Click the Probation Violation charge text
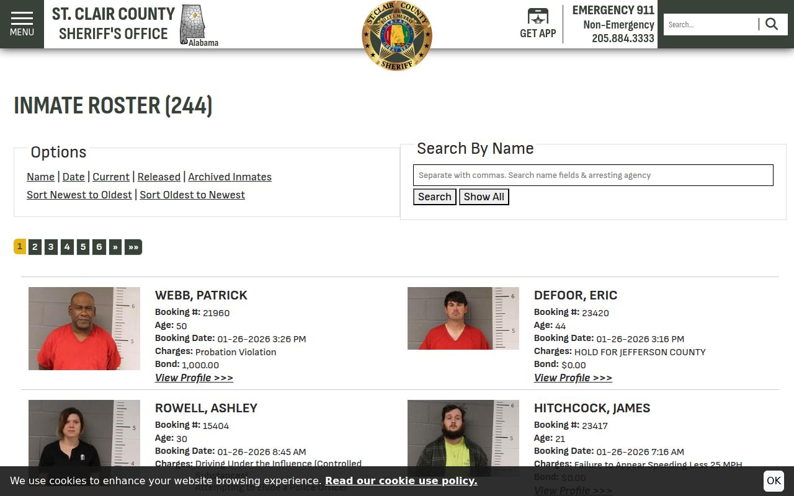The image size is (794, 496). pyautogui.click(x=236, y=352)
